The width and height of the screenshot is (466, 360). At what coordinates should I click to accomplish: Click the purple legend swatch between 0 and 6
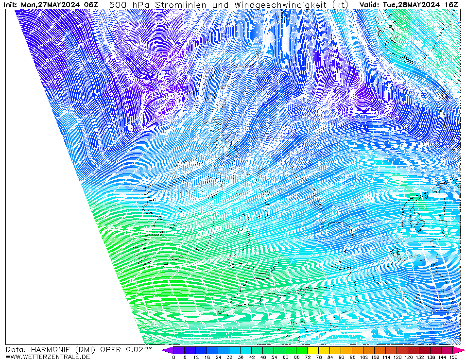[179, 350]
